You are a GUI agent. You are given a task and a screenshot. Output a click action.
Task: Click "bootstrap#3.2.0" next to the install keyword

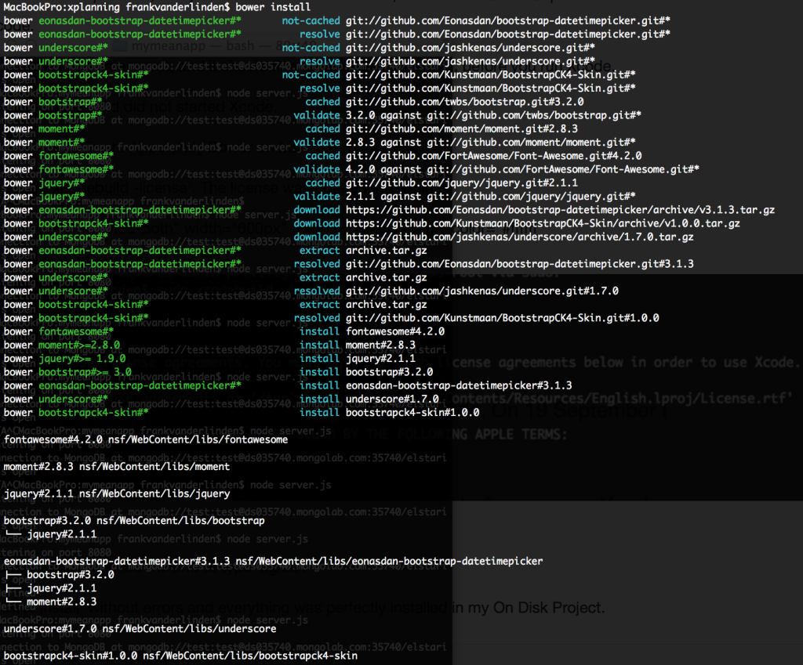tap(389, 372)
